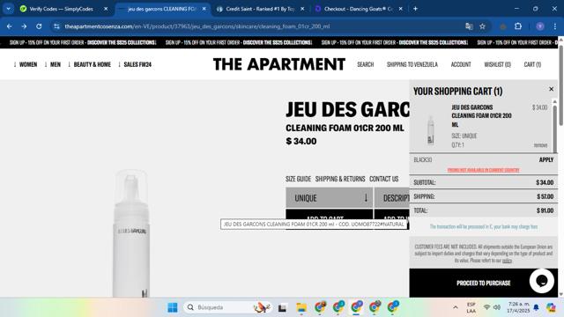564x317 pixels.
Task: Close the shopping cart panel
Action: click(551, 89)
